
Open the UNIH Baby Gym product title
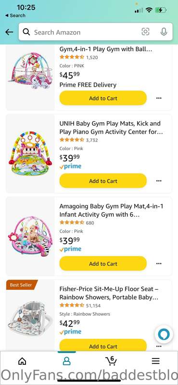111,128
